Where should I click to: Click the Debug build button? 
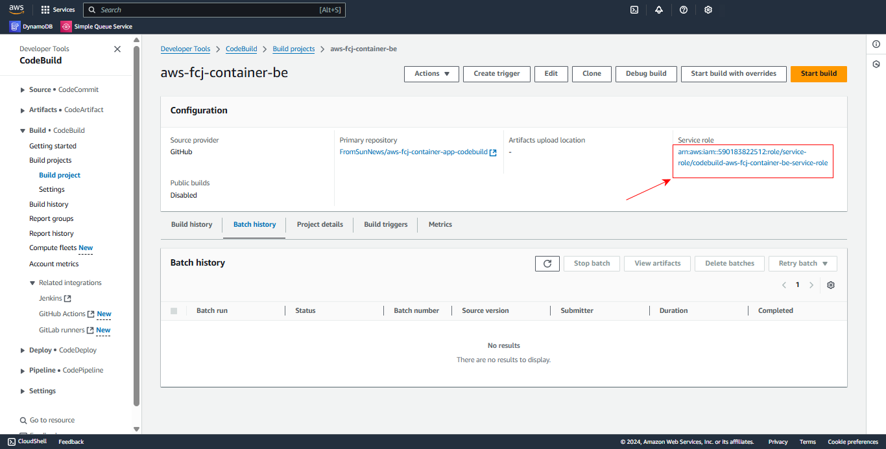pyautogui.click(x=646, y=74)
